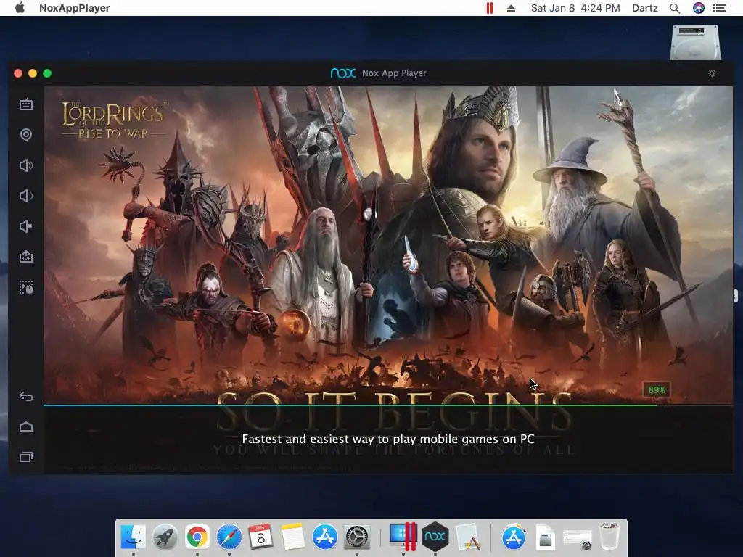Open the disk image file in dock
The image size is (743, 557).
[546, 537]
